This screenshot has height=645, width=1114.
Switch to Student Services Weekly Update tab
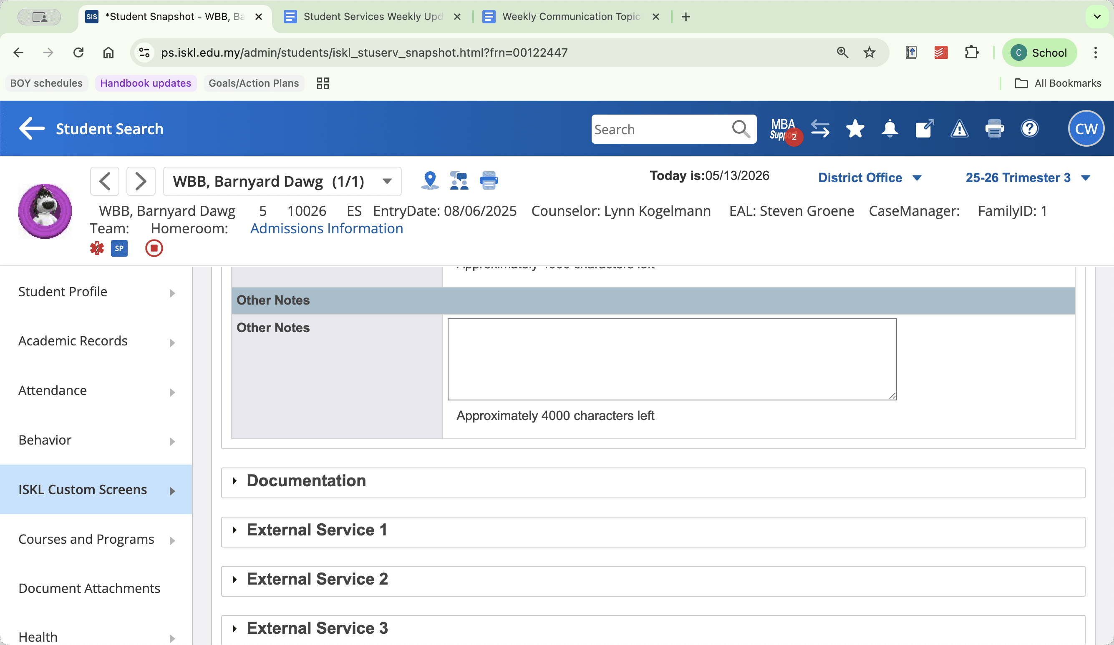pyautogui.click(x=373, y=17)
